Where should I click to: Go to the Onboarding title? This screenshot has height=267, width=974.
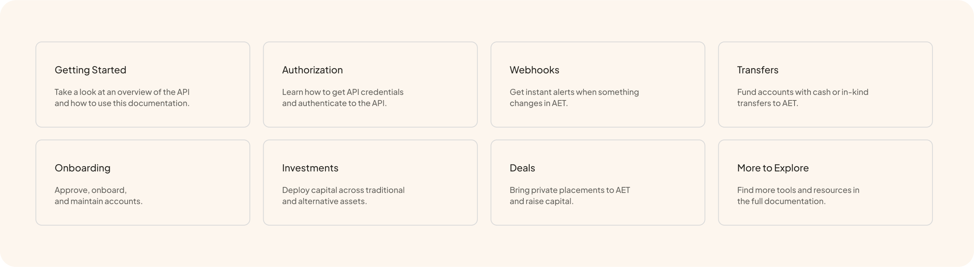(x=83, y=168)
